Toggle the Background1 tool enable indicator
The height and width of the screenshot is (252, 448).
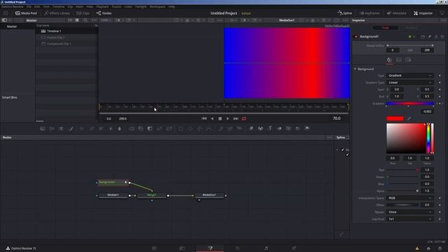(x=356, y=36)
